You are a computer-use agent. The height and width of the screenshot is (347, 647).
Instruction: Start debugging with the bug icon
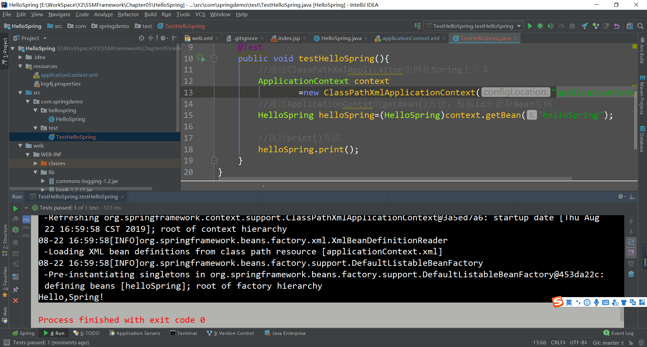(540, 26)
